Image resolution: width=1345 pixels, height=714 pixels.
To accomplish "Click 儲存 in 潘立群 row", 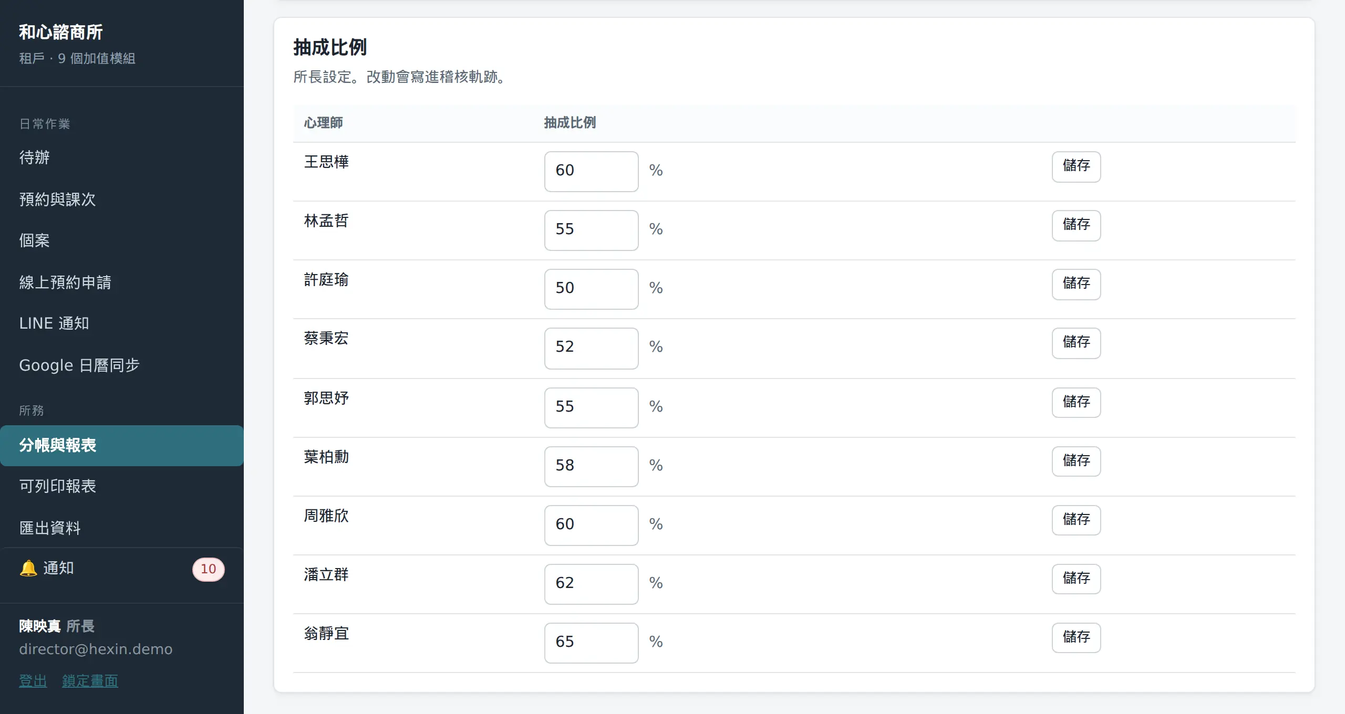I will point(1076,579).
